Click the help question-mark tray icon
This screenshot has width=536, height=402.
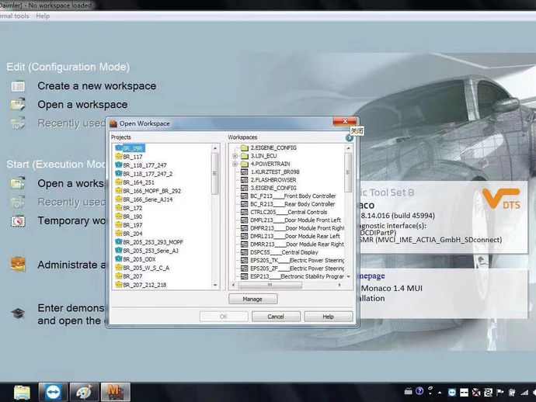point(419,391)
